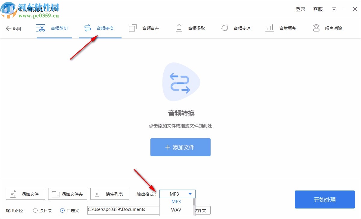Select the 音频变速 speed change icon
Screen dimensions: 361x219
(225, 28)
